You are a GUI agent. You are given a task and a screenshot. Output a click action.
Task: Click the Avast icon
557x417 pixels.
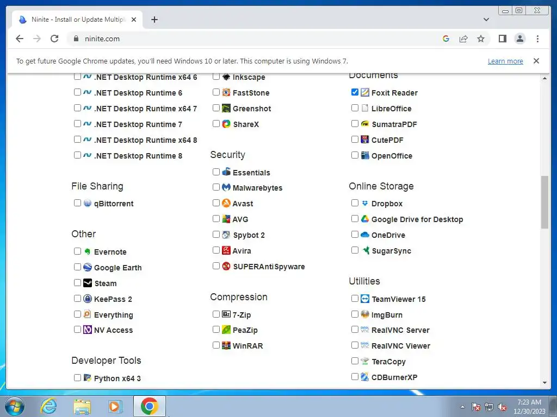click(226, 203)
